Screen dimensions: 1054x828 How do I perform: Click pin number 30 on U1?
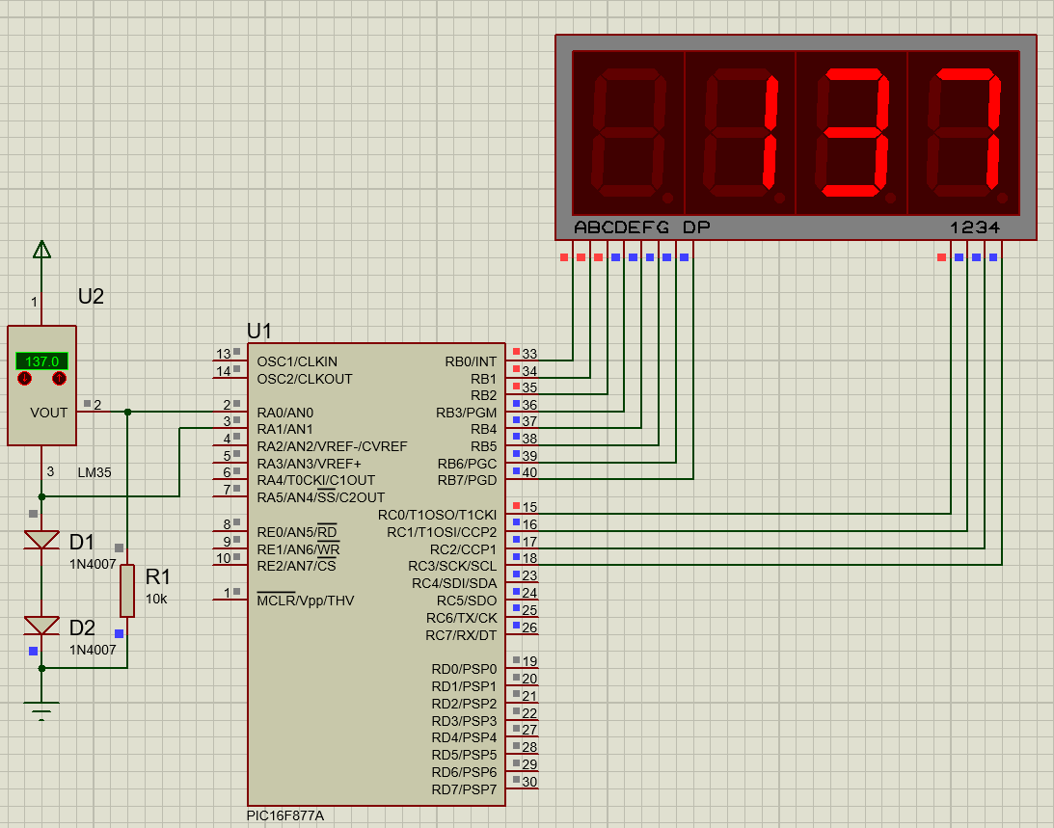529,782
